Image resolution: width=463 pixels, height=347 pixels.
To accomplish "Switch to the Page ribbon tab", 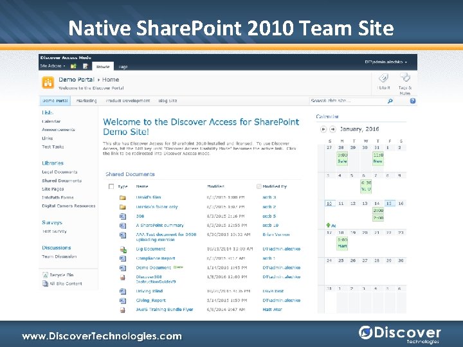I will tap(123, 67).
